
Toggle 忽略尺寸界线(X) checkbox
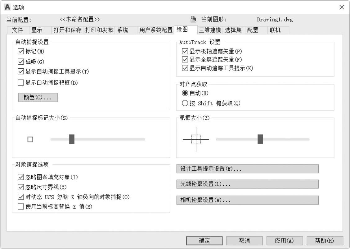pos(21,187)
